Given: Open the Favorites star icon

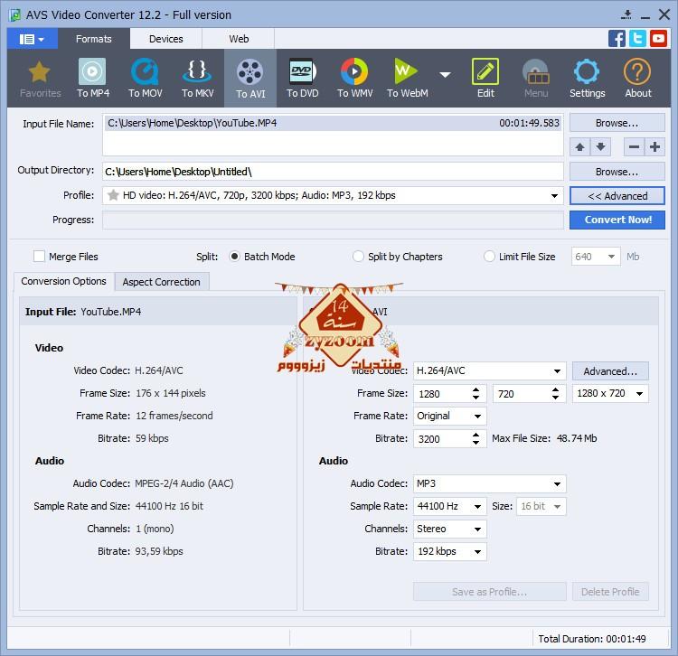Looking at the screenshot, I should tap(40, 79).
